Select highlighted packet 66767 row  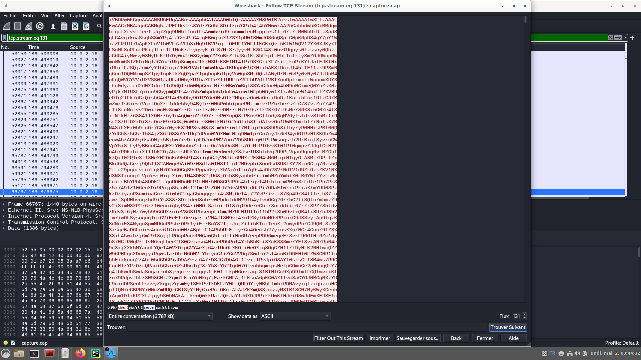pyautogui.click(x=52, y=192)
